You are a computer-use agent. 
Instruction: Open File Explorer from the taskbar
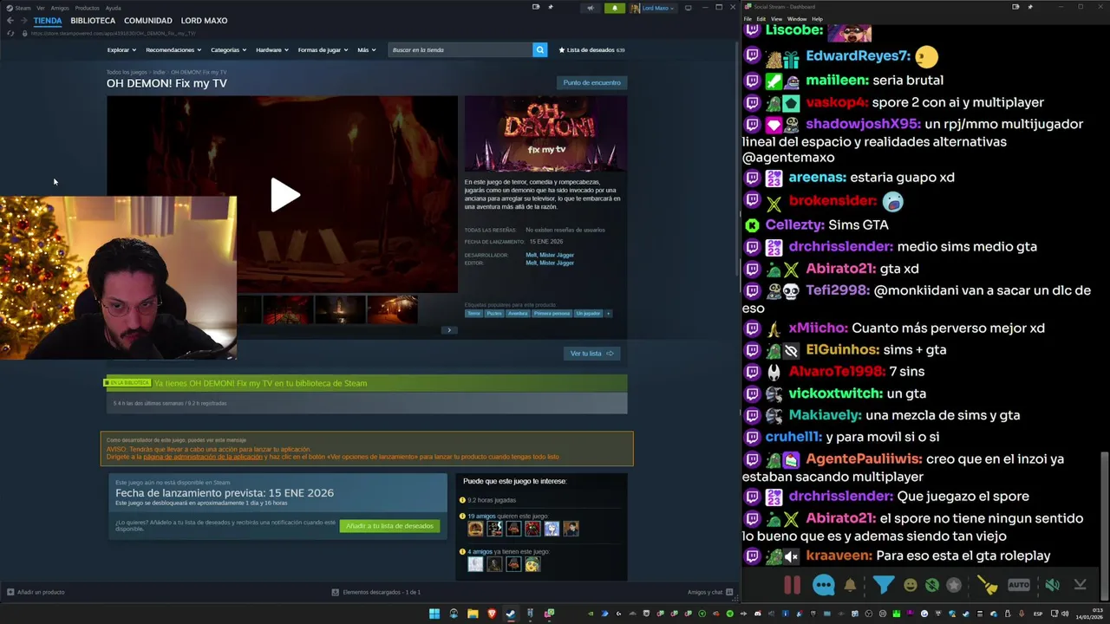(x=473, y=614)
